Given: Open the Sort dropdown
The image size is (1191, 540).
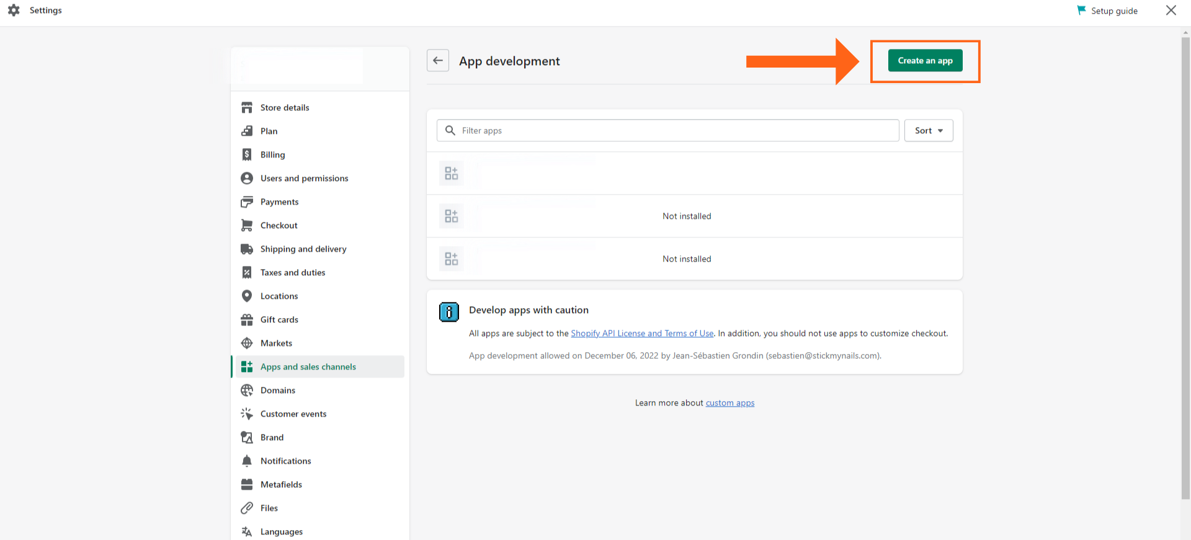Looking at the screenshot, I should (928, 131).
